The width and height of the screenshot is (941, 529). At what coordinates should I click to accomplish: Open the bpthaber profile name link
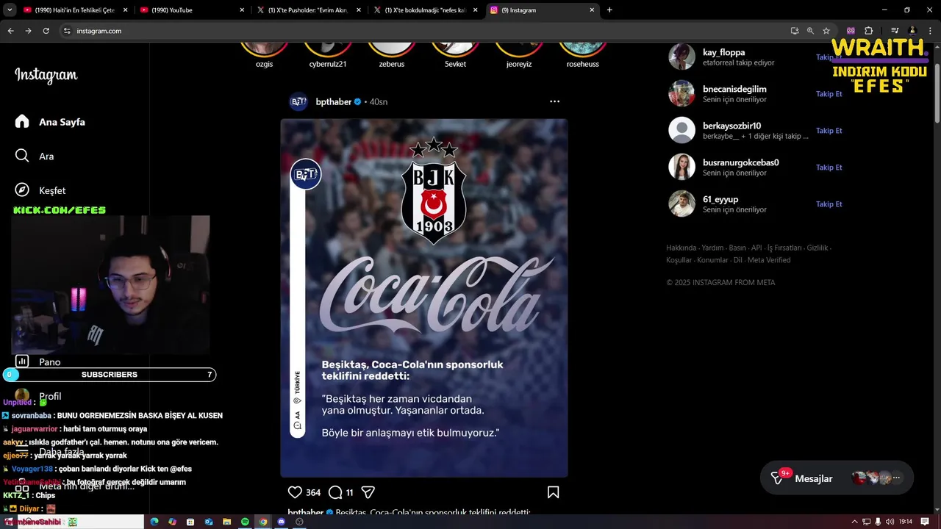(x=333, y=102)
